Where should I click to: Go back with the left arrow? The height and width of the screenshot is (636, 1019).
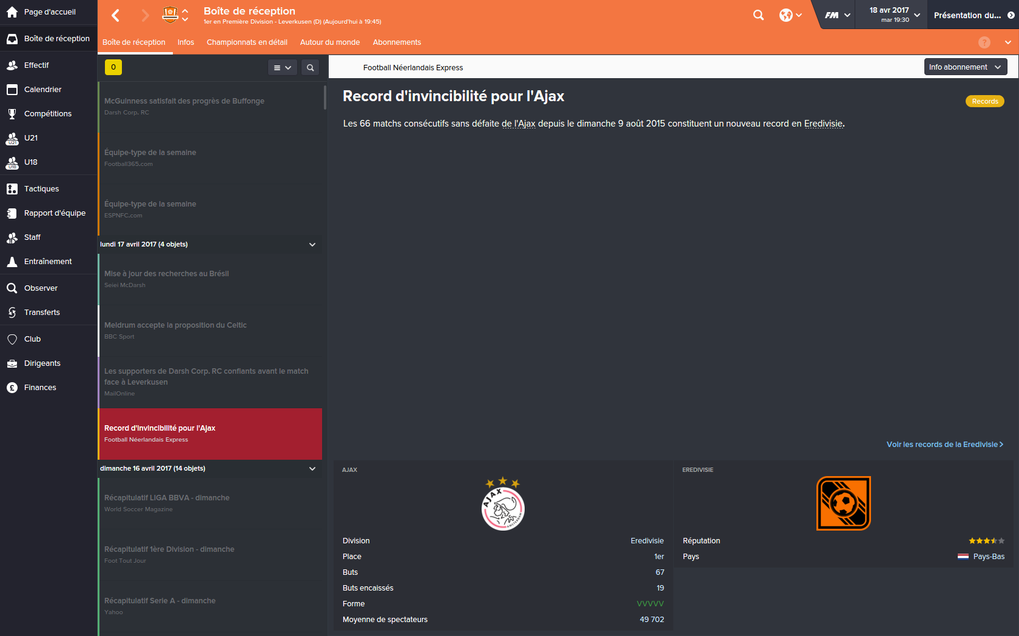(116, 15)
